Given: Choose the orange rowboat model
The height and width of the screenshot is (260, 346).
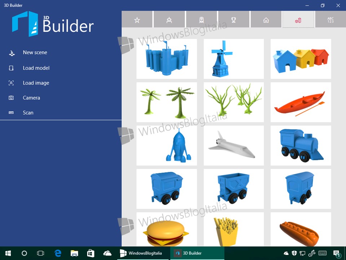Looking at the screenshot, I should (x=301, y=102).
